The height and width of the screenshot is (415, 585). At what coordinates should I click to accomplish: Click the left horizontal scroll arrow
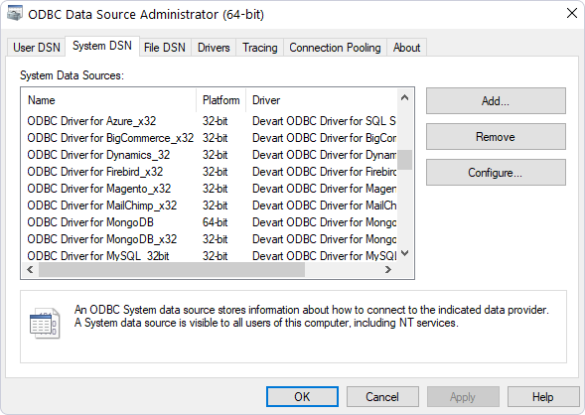click(30, 269)
